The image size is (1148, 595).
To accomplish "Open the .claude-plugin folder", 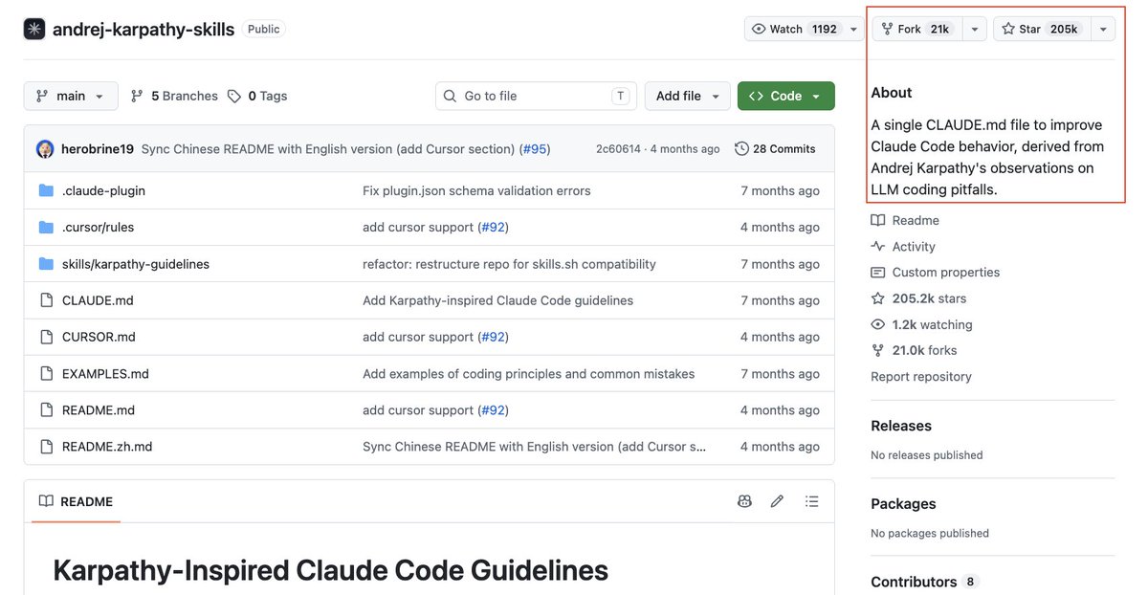I will [x=103, y=190].
